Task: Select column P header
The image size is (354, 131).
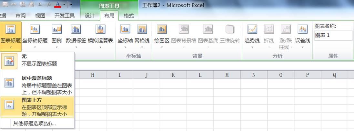Action: pyautogui.click(x=308, y=75)
